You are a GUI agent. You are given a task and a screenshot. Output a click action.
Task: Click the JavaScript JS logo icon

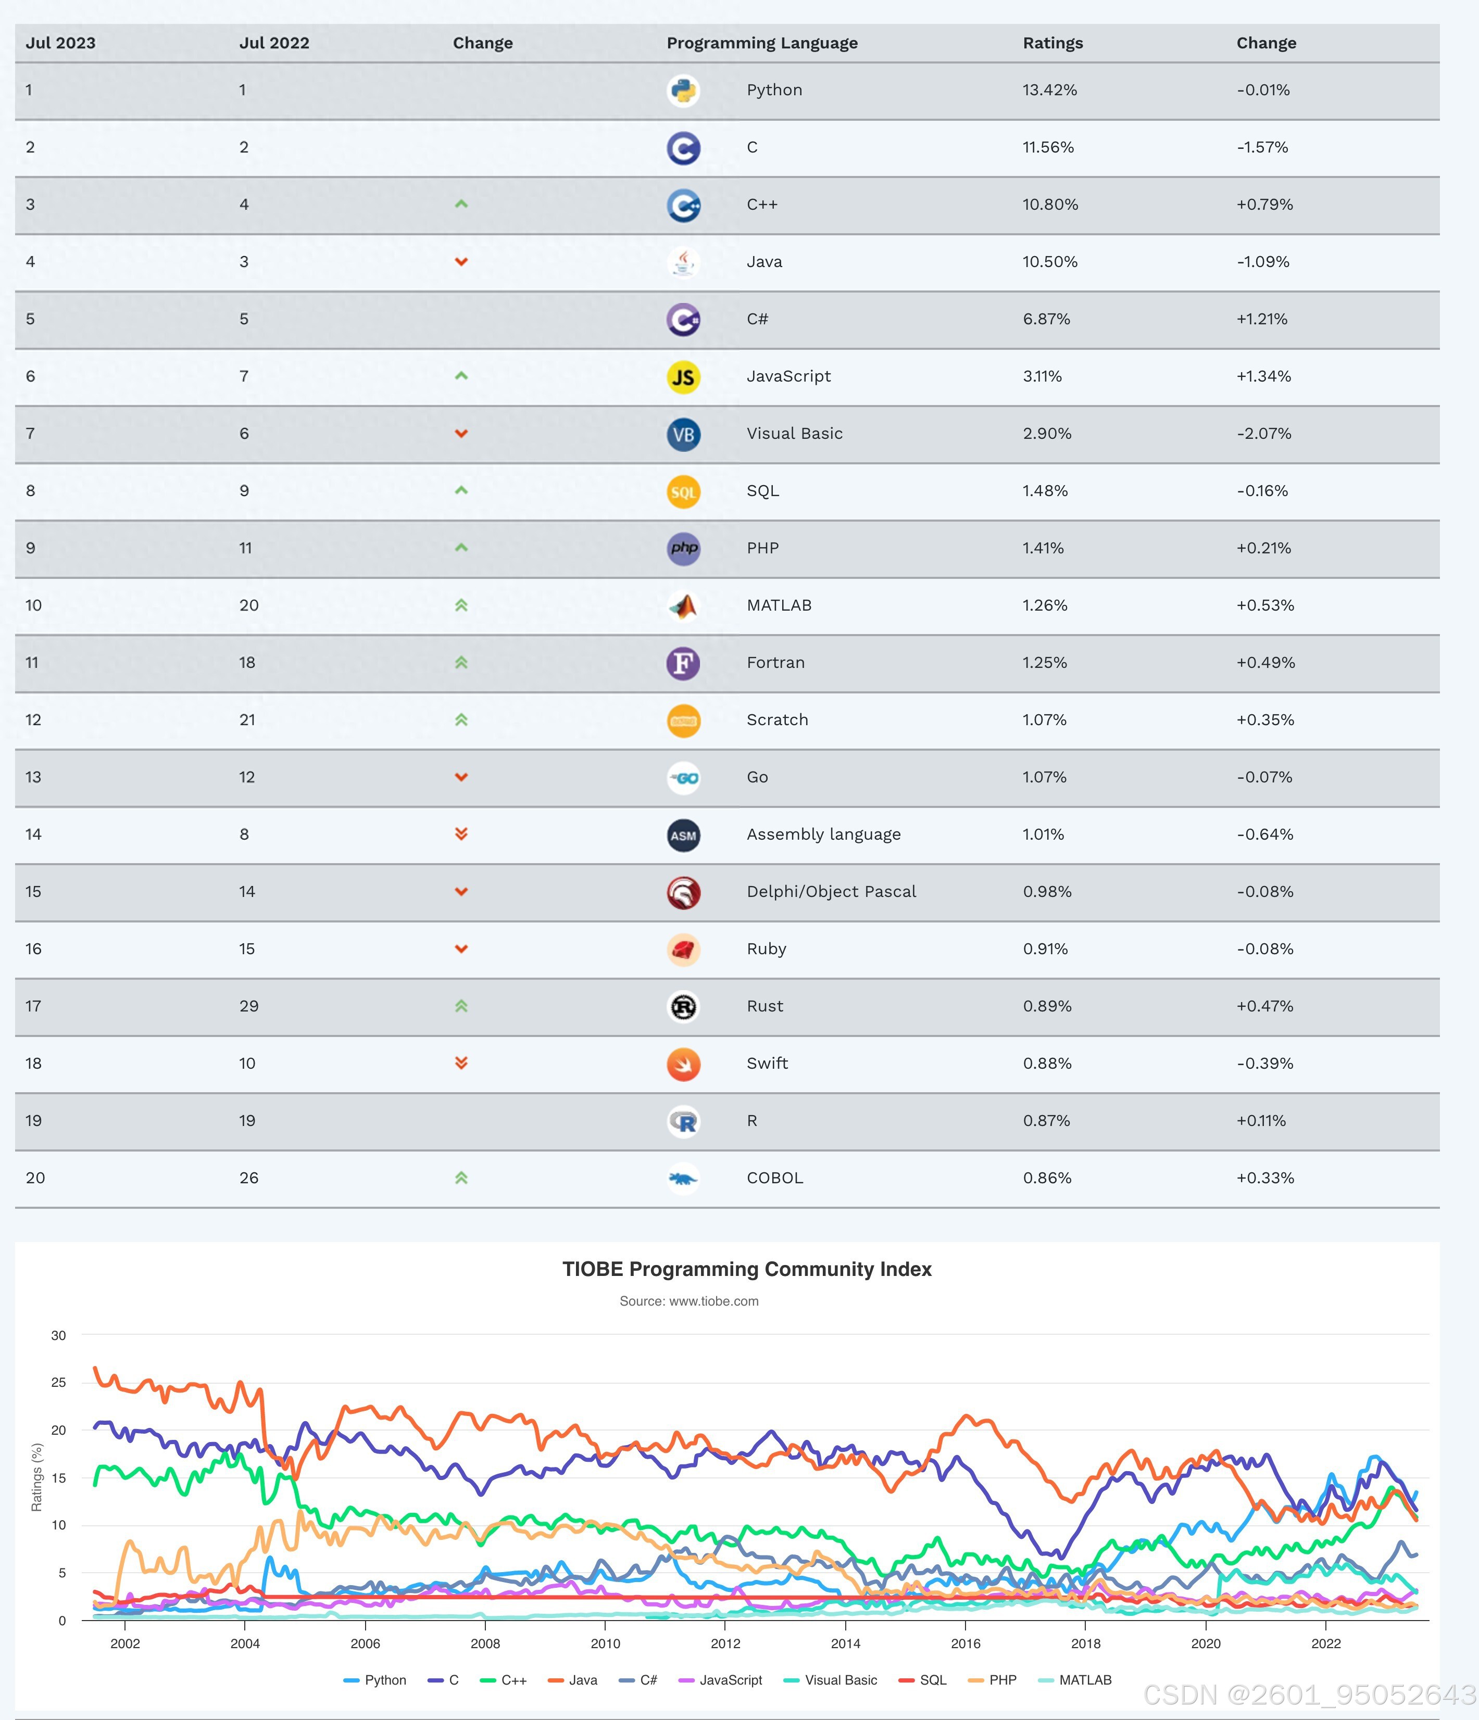[683, 377]
